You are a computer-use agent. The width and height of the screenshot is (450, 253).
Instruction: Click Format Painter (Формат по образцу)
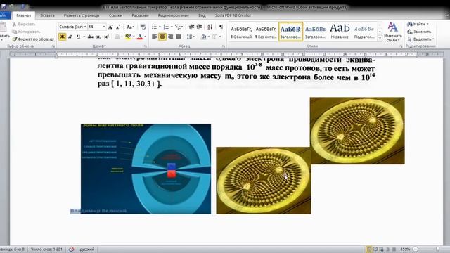tap(33, 39)
